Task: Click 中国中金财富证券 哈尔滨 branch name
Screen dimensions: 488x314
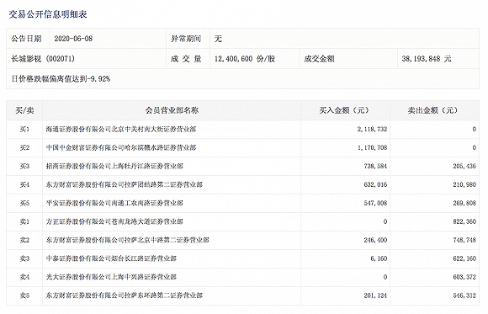Action: (x=121, y=147)
